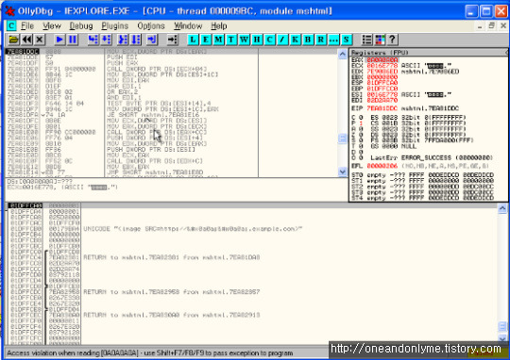
Task: Click 'Access violation when reading' status message
Action: point(149,352)
